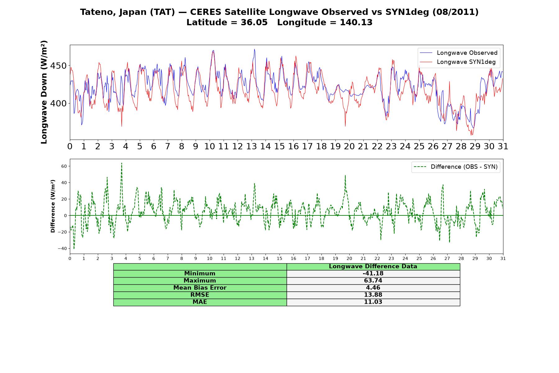
Task: Click the green dashed Difference legend line
Action: point(420,167)
